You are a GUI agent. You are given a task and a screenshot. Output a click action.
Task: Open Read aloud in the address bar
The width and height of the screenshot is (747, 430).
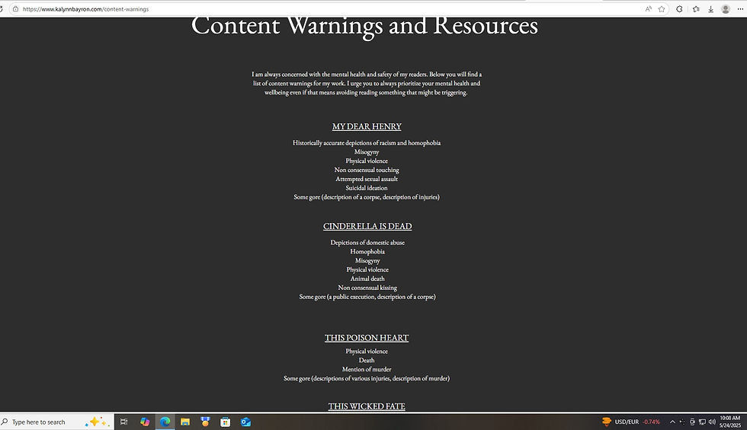[649, 9]
